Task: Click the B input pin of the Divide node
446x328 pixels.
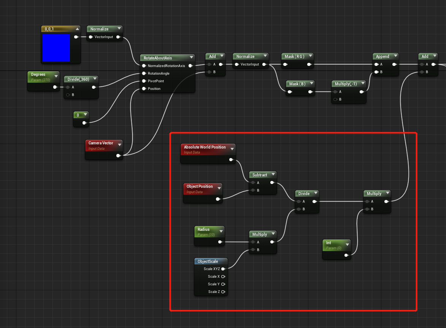Action: 298,209
